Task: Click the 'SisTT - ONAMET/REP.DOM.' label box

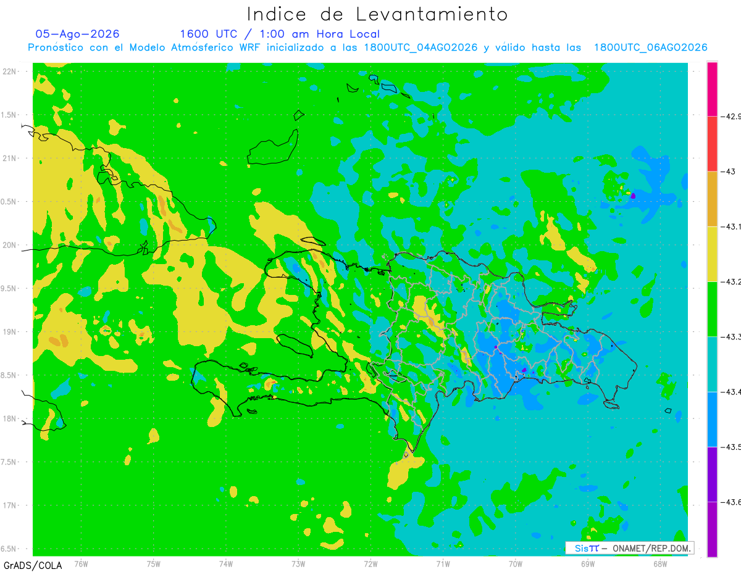Action: coord(629,548)
